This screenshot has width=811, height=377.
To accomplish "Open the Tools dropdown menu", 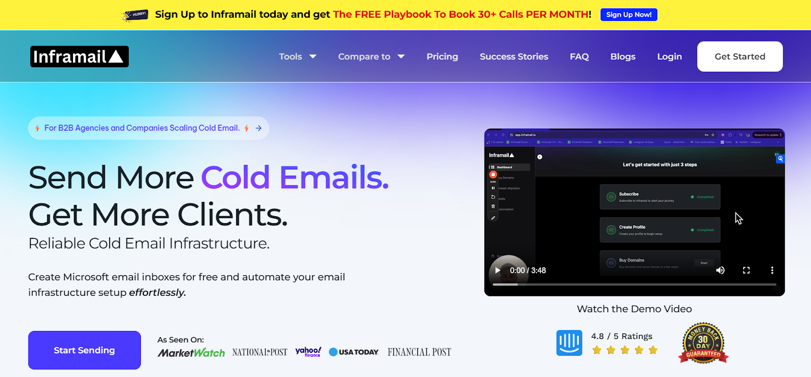I will pos(298,57).
